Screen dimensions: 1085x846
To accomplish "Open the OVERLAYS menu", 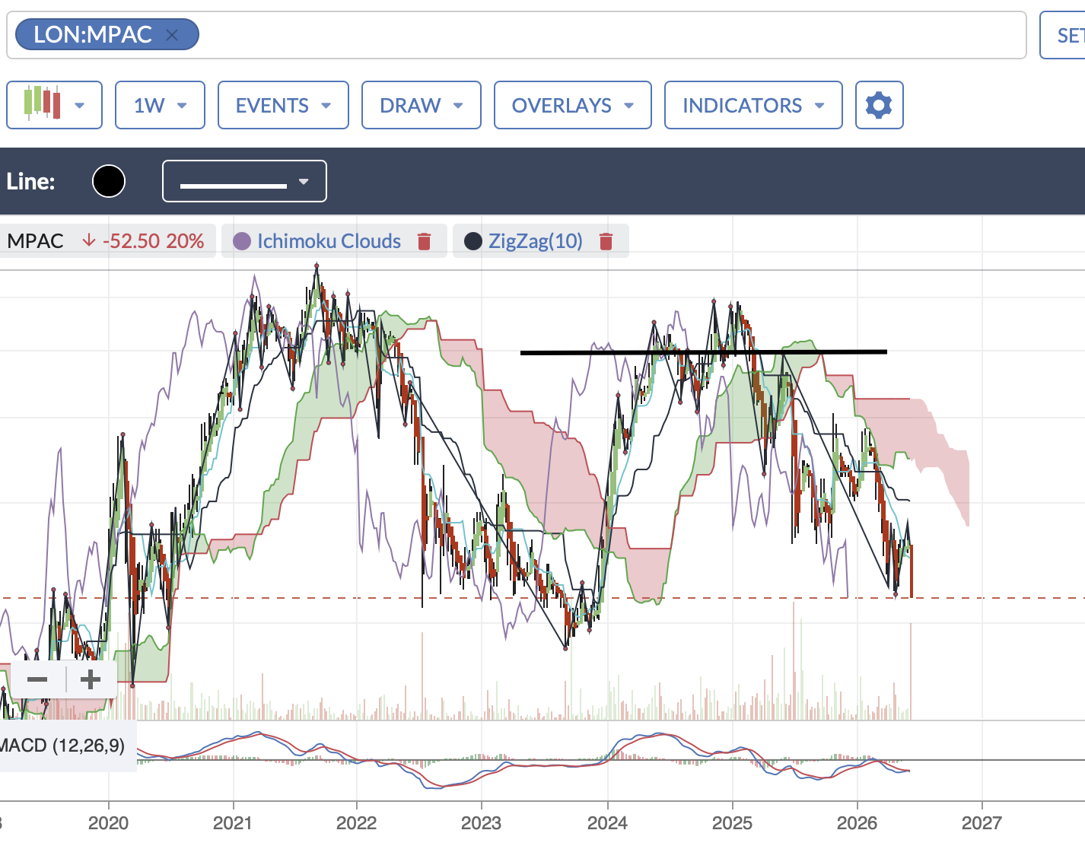I will [572, 105].
